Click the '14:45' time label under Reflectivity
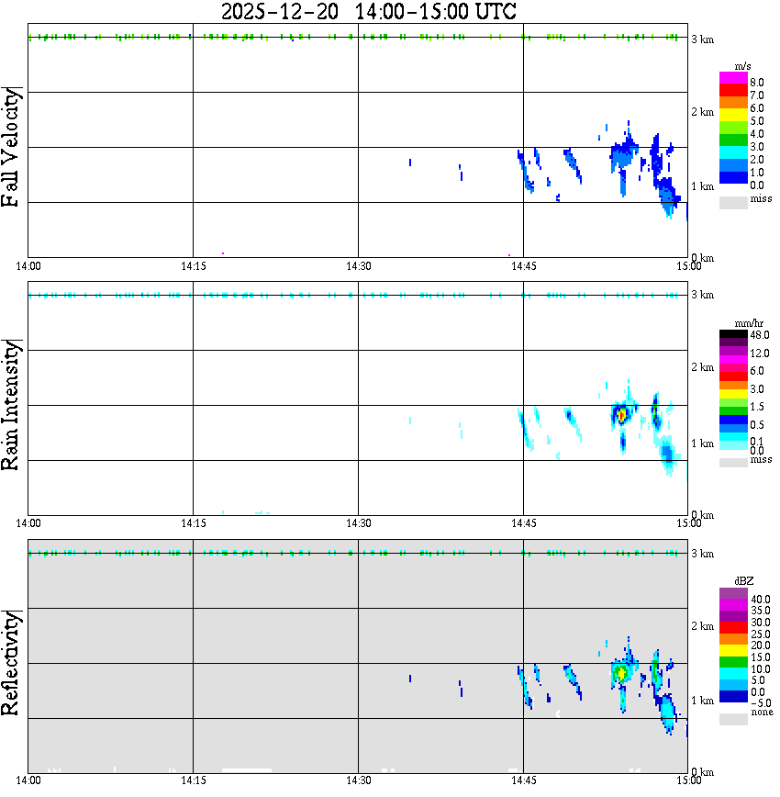Screen dimensions: 780x797 (x=524, y=780)
